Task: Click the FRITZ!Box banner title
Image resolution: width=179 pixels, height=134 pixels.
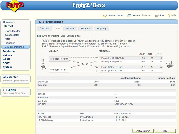Action: 89,5
